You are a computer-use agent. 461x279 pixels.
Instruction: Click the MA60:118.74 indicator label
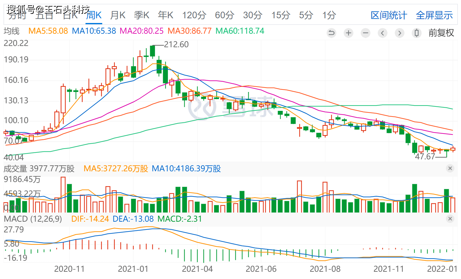pyautogui.click(x=240, y=31)
